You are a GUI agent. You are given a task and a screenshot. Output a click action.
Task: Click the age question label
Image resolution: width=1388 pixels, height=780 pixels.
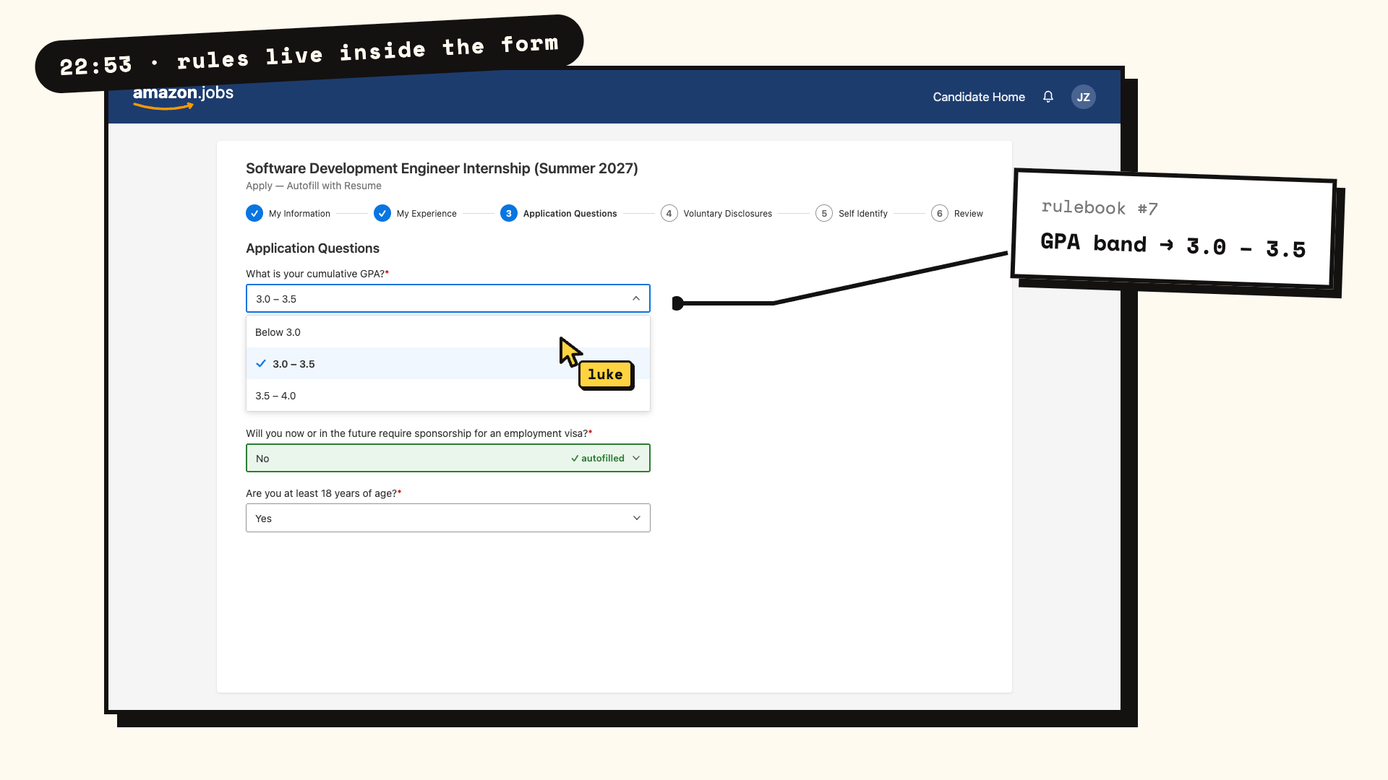[324, 493]
